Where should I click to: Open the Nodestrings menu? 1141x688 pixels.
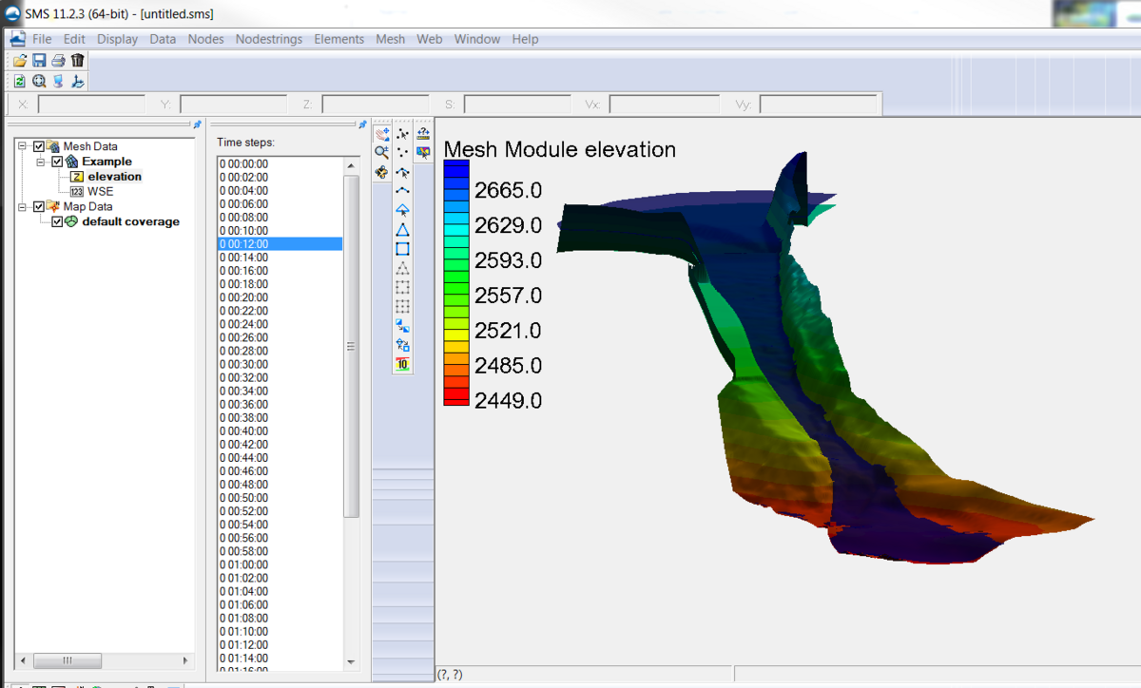click(268, 39)
